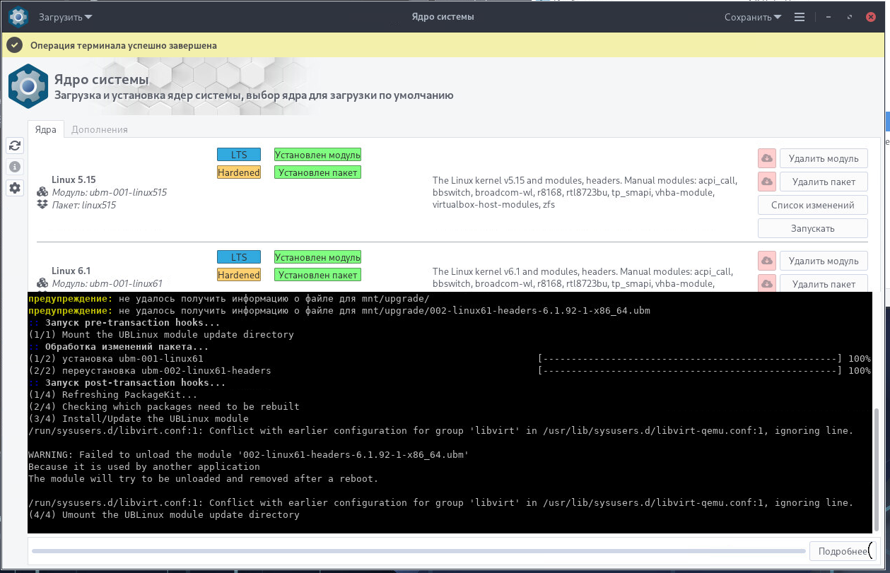Click cloud download icon beside Linux 5.15 Удалить модуль
The height and width of the screenshot is (573, 890).
point(766,158)
